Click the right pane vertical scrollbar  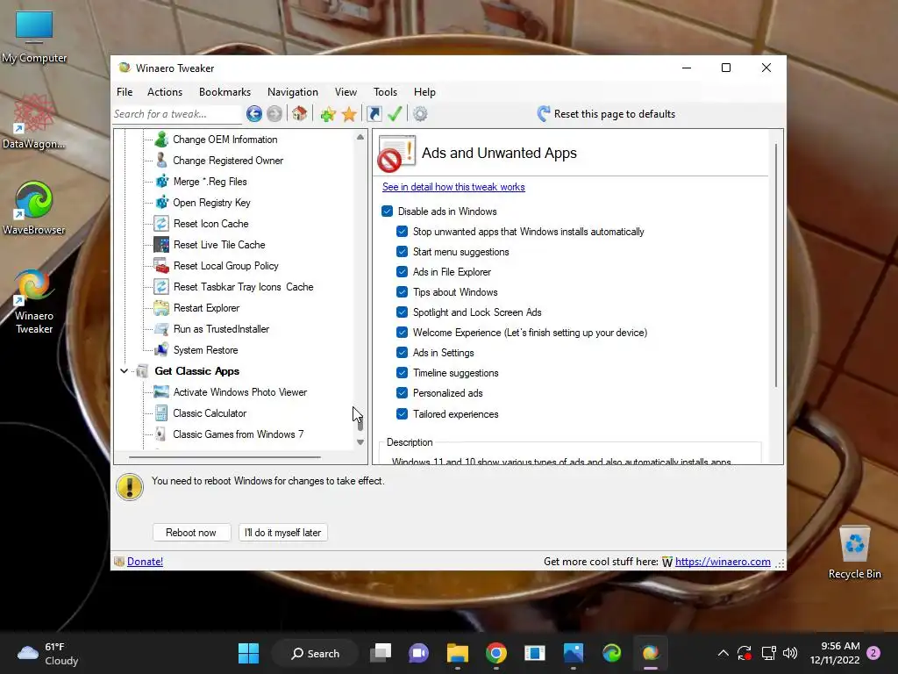pyautogui.click(x=777, y=265)
